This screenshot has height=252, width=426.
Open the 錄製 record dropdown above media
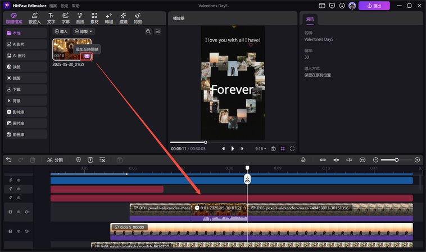(x=84, y=31)
